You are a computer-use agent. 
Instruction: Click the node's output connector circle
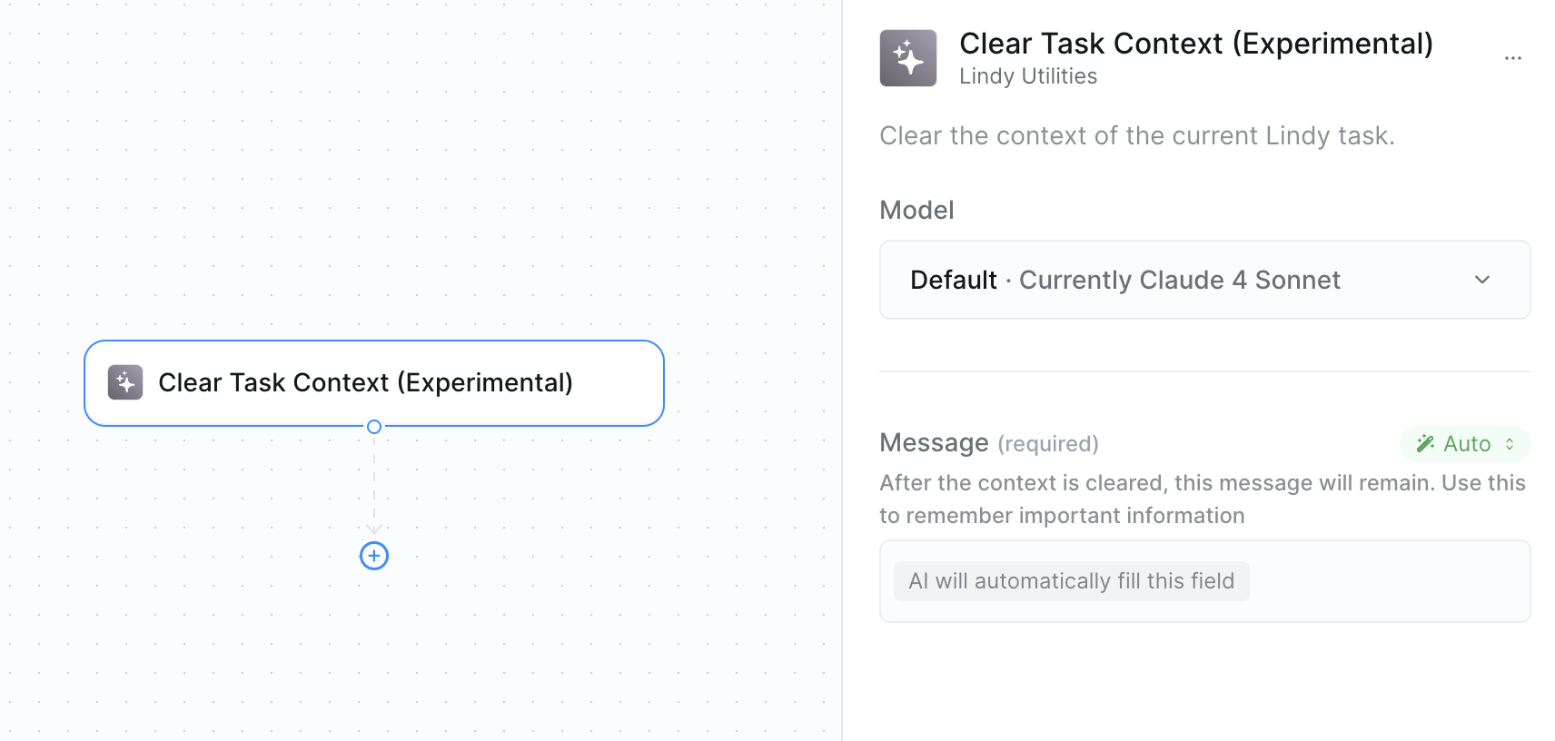point(374,427)
